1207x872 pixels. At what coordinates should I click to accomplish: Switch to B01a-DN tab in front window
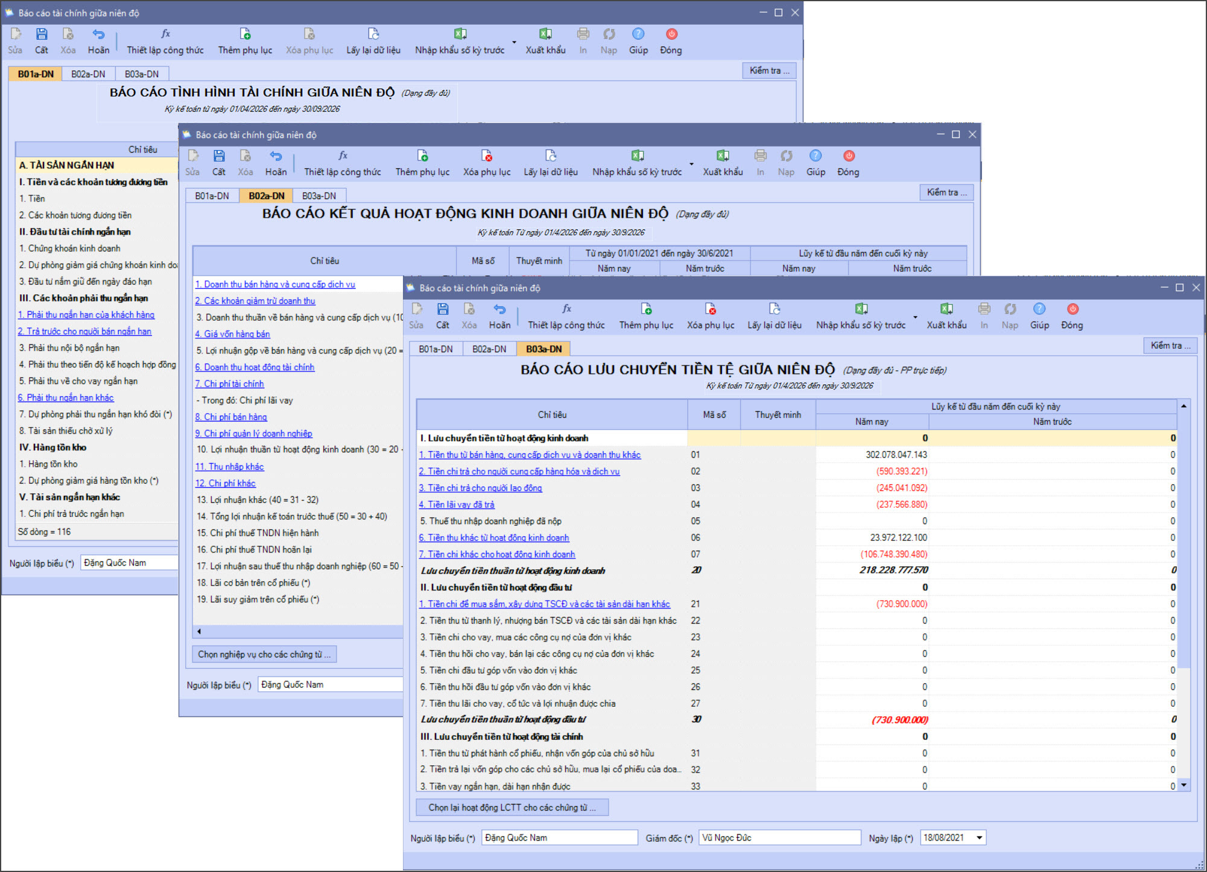point(436,349)
